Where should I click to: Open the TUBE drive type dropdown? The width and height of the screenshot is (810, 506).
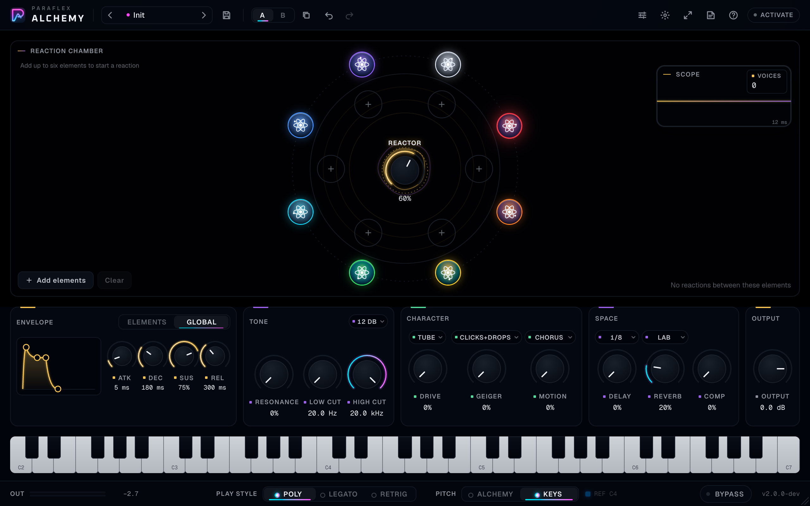point(427,337)
